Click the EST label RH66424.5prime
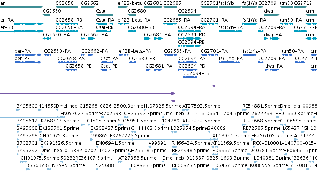 coord(191,143)
